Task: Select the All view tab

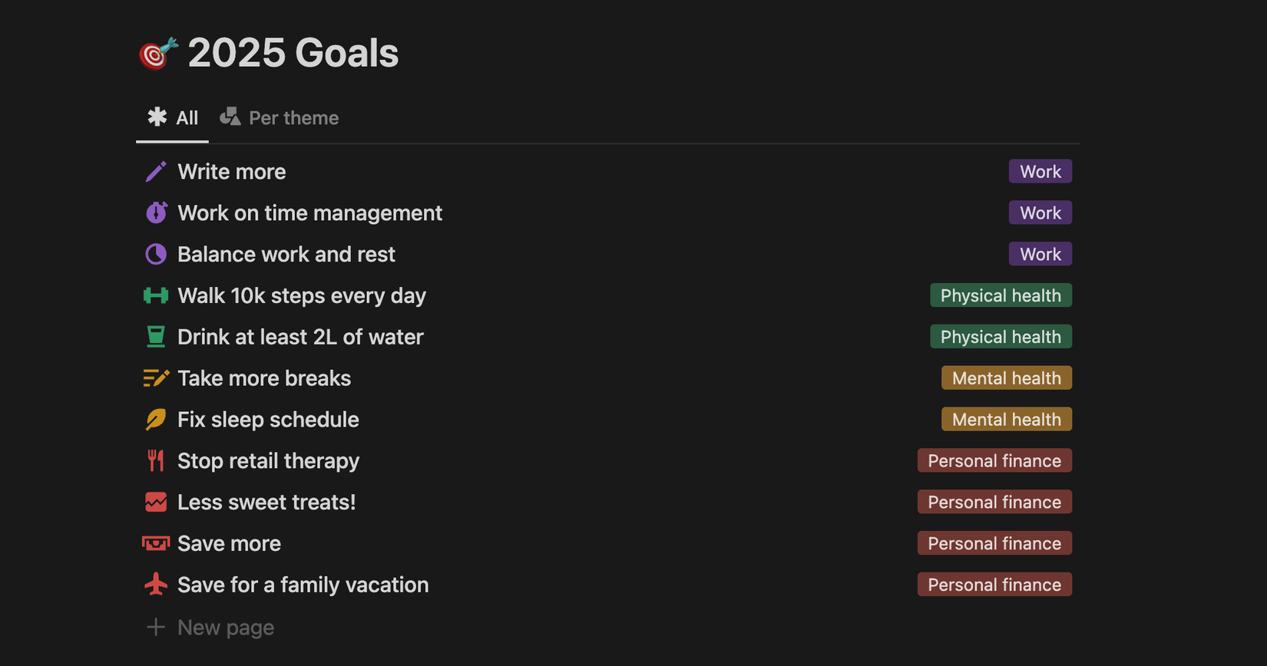Action: [x=173, y=118]
